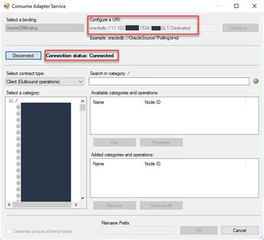Click the tree horizontal scroll left arrow

pyautogui.click(x=9, y=205)
